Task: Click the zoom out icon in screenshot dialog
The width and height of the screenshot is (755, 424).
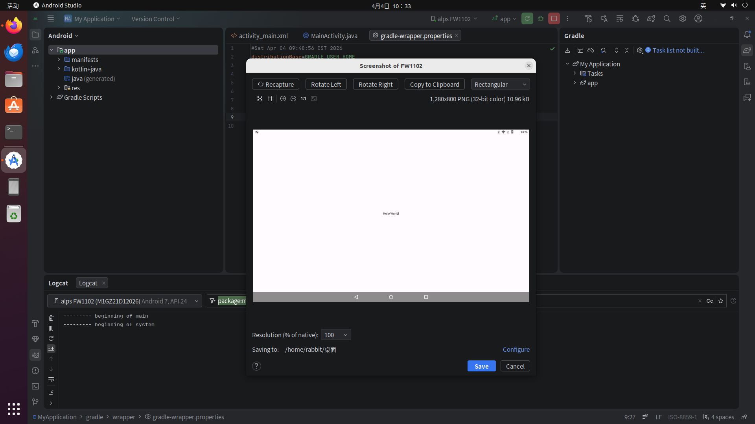Action: pos(293,99)
